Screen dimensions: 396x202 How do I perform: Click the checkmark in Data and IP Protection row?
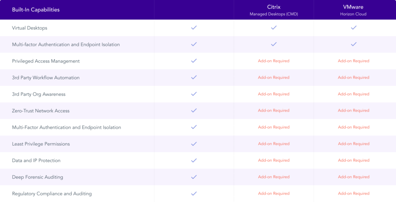[x=194, y=160]
